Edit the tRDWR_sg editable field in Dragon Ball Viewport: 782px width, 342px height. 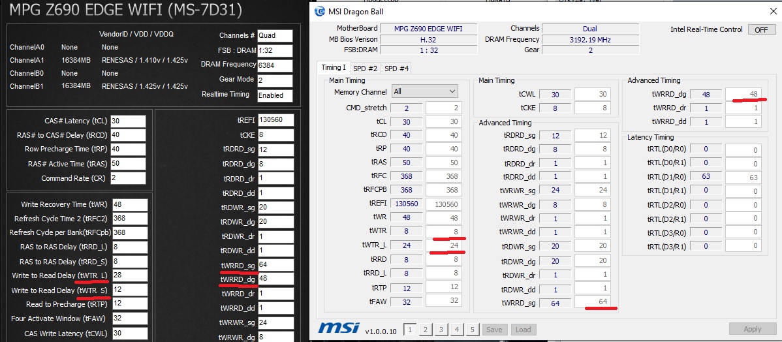[593, 246]
